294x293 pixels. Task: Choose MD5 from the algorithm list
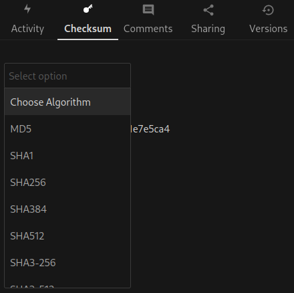coord(67,129)
